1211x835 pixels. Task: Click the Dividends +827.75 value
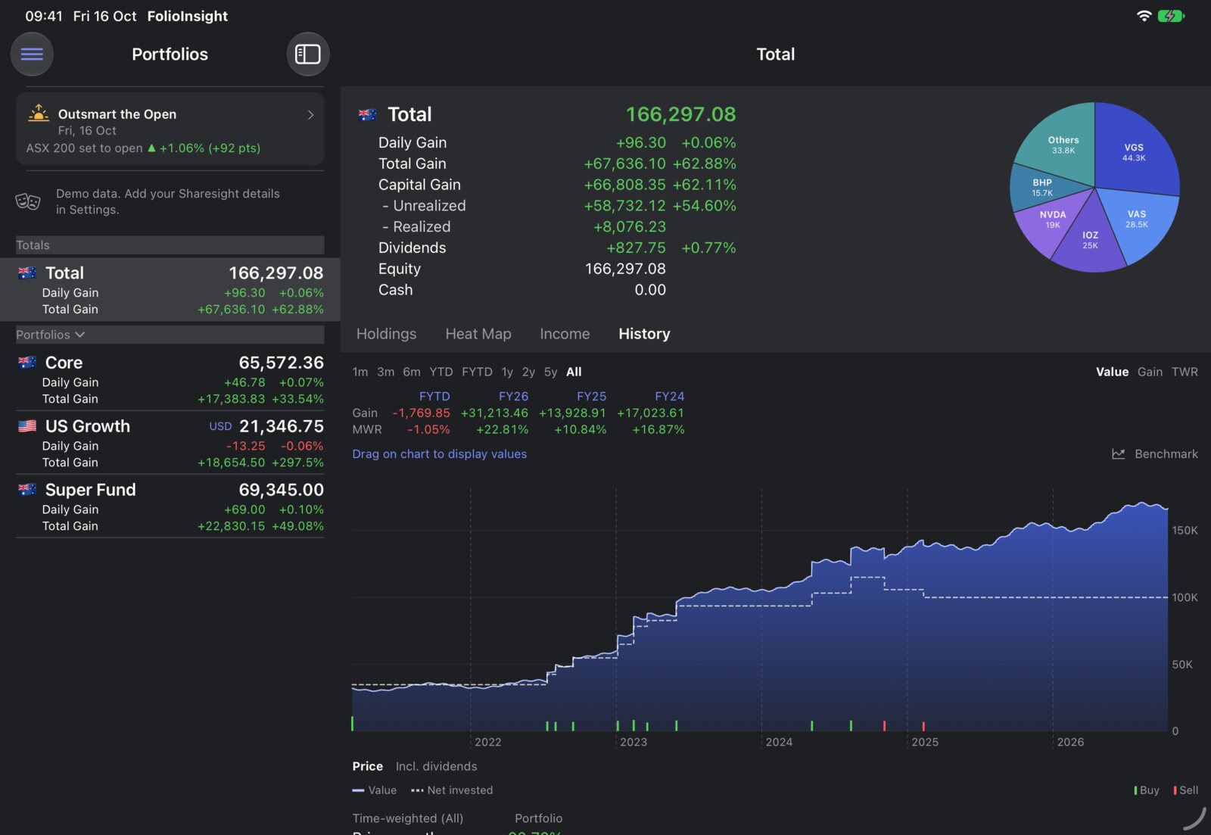tap(636, 248)
